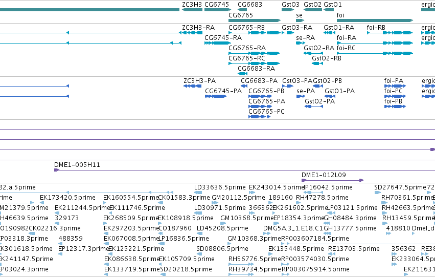Select the LD45208.5prime EST label
The image size is (435, 277).
(222, 229)
